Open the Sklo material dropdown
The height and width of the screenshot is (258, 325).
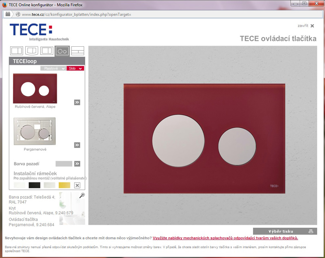pos(75,68)
